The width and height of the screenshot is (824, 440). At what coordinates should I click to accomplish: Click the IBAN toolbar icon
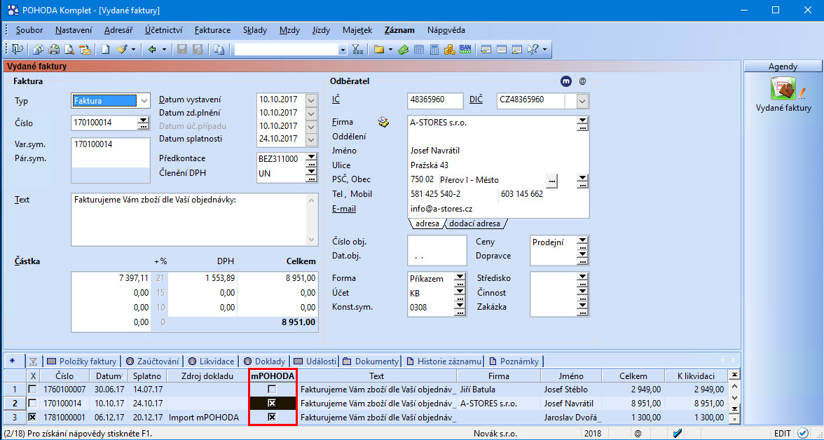(465, 50)
